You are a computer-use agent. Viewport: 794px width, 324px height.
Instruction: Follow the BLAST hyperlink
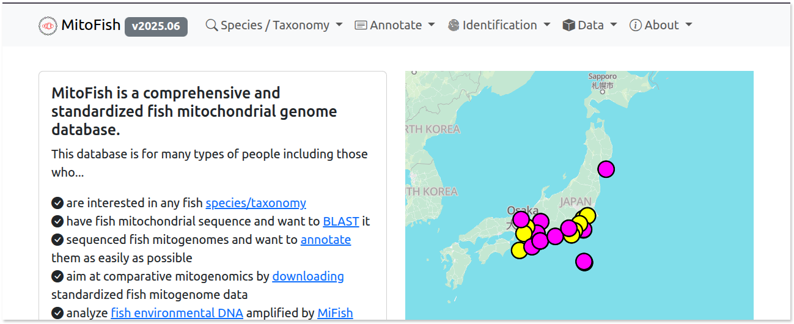click(x=340, y=221)
